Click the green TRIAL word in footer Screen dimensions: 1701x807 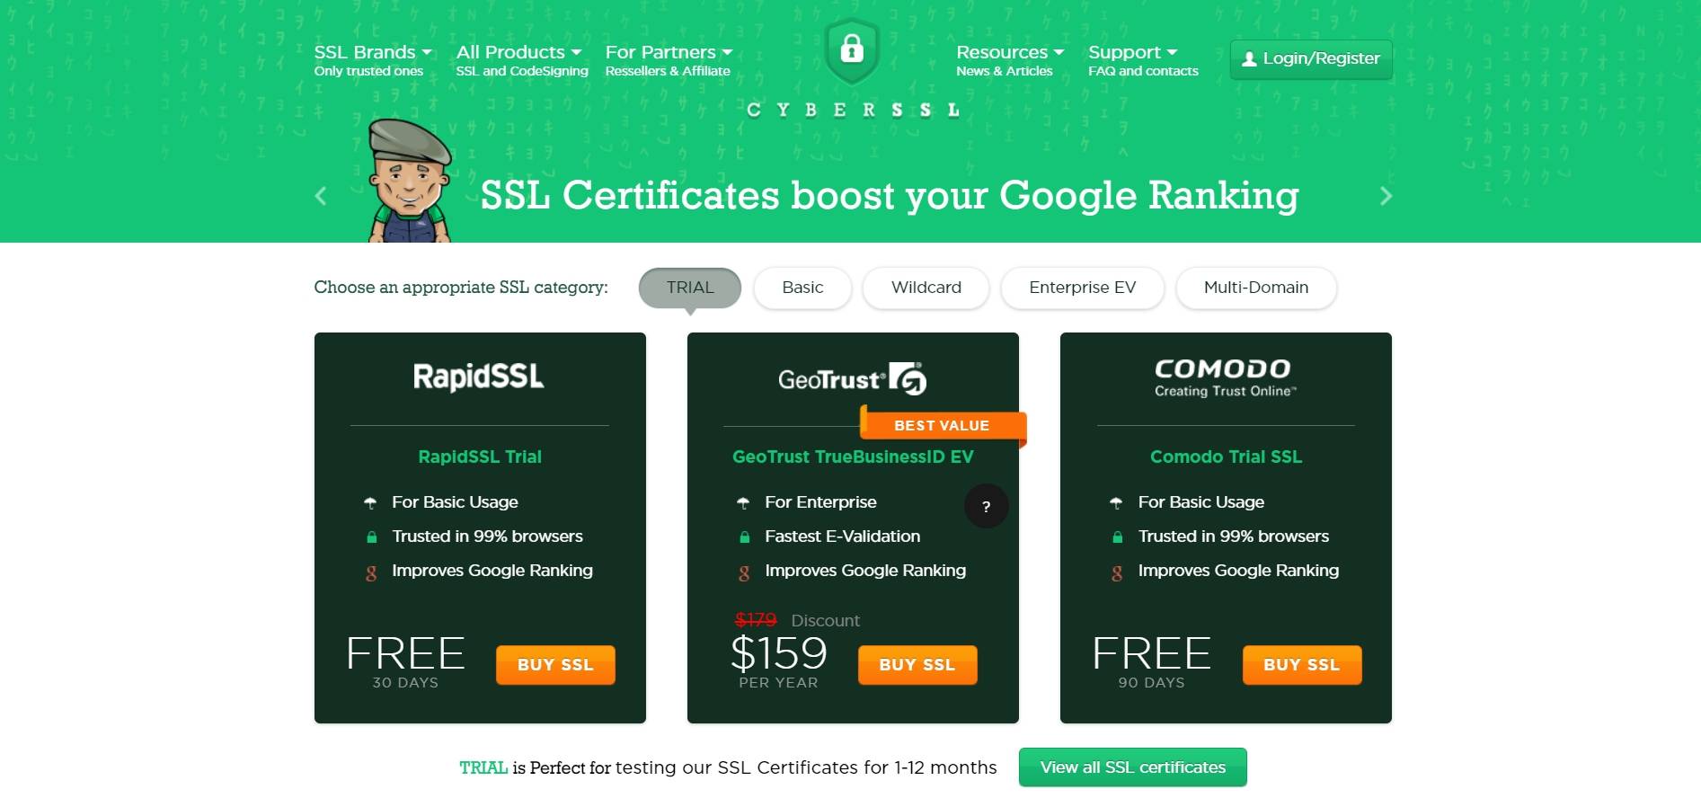tap(483, 767)
